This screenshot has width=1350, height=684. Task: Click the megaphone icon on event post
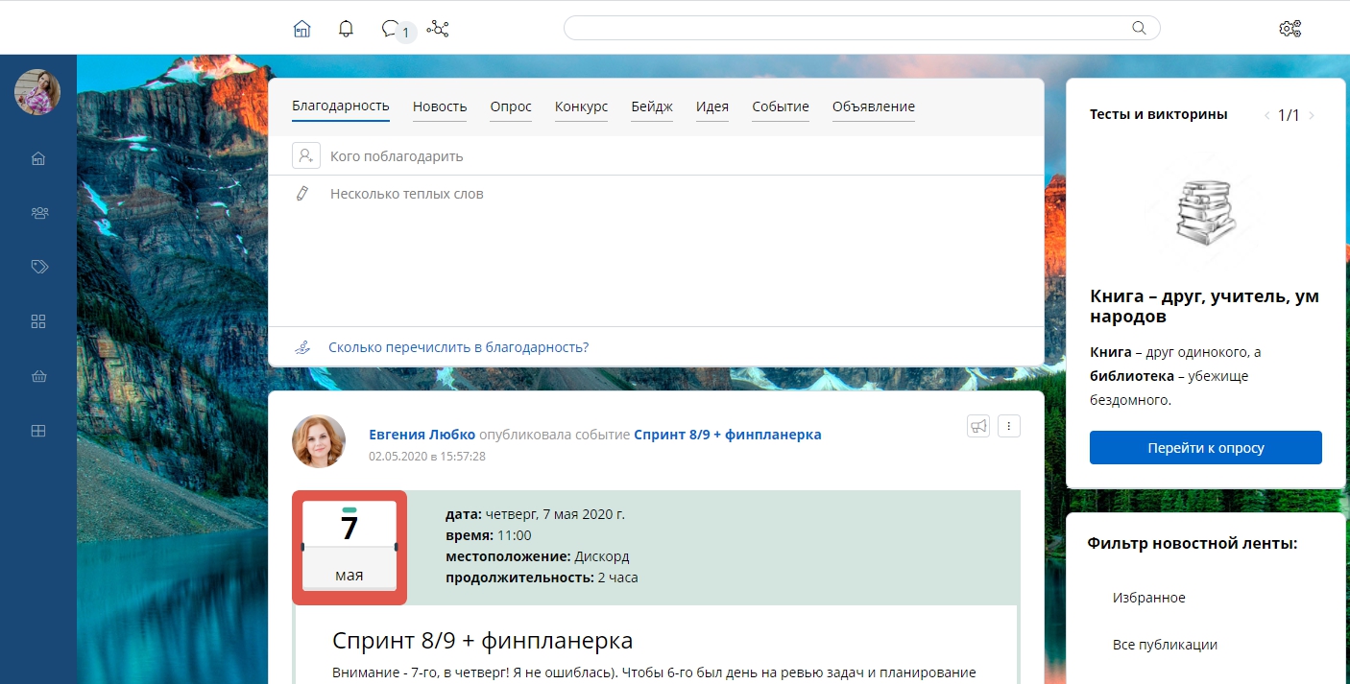[977, 426]
